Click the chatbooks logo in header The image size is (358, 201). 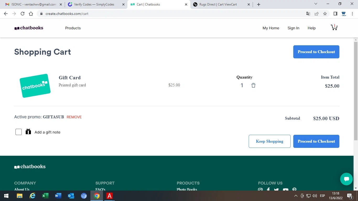click(x=29, y=28)
